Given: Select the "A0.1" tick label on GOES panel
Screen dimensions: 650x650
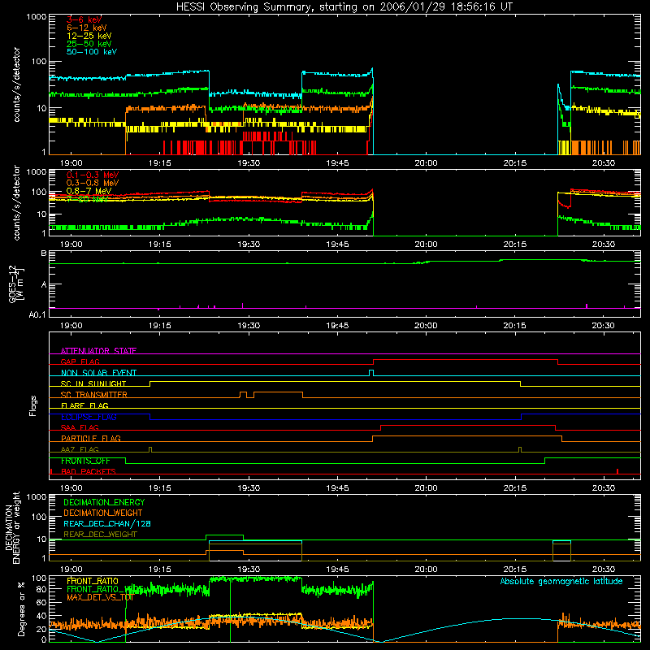Looking at the screenshot, I should (x=37, y=315).
